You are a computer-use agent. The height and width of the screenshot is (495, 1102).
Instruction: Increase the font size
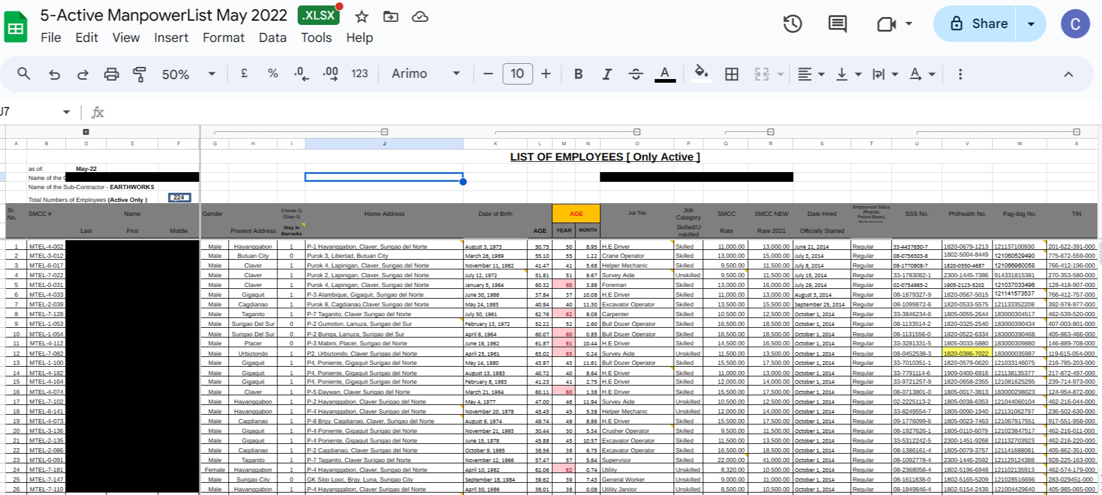tap(546, 74)
